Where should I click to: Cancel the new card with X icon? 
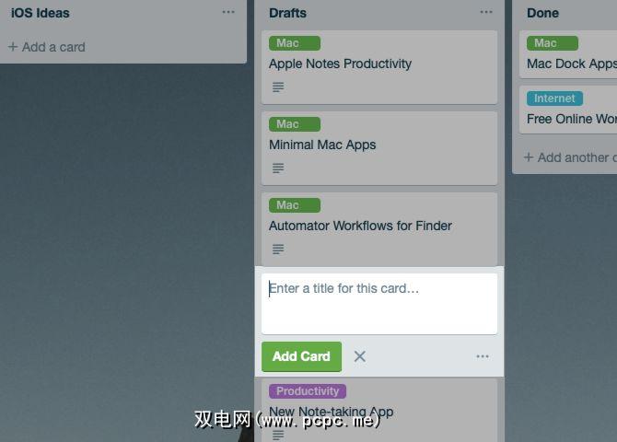point(360,356)
